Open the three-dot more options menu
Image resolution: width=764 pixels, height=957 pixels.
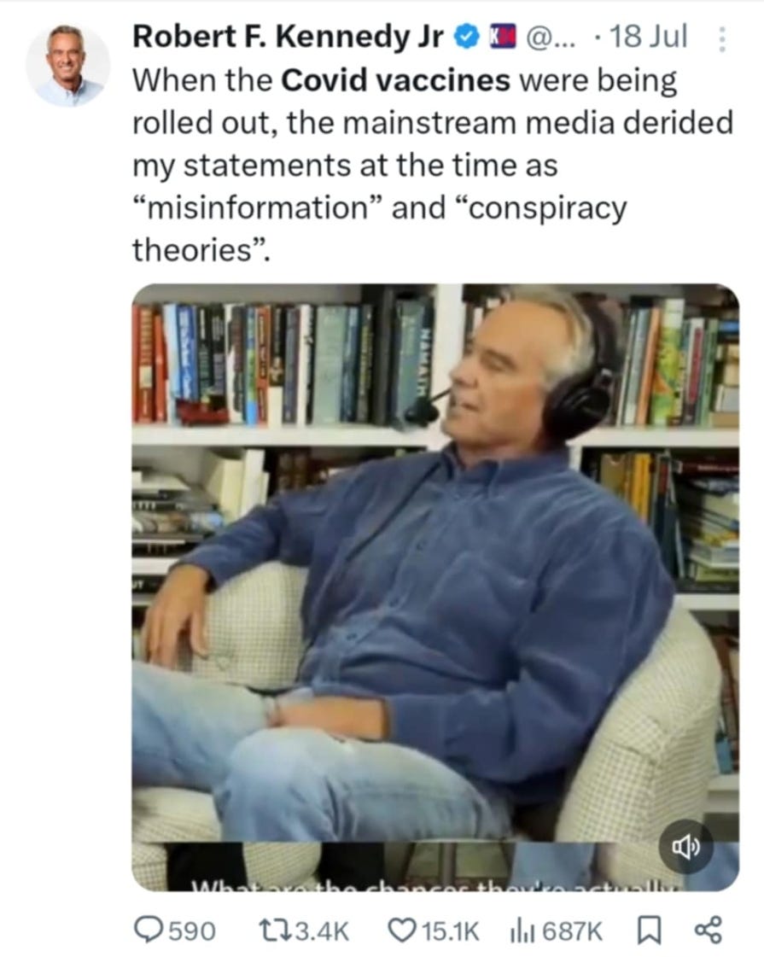click(x=722, y=39)
